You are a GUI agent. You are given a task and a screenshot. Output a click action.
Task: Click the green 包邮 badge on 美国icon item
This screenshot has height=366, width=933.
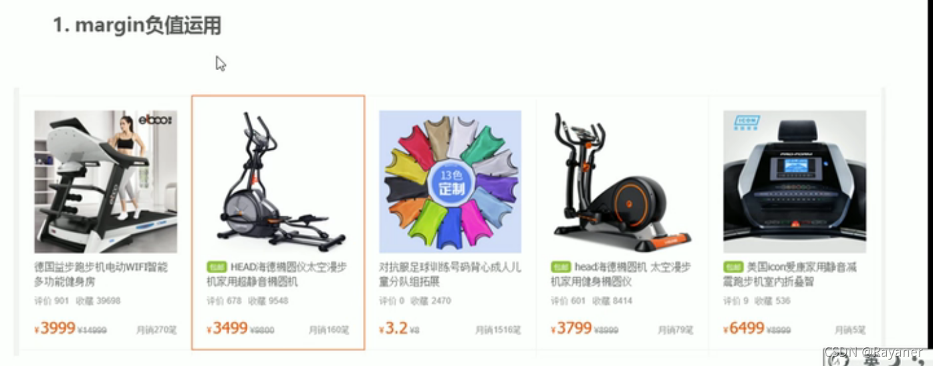733,267
